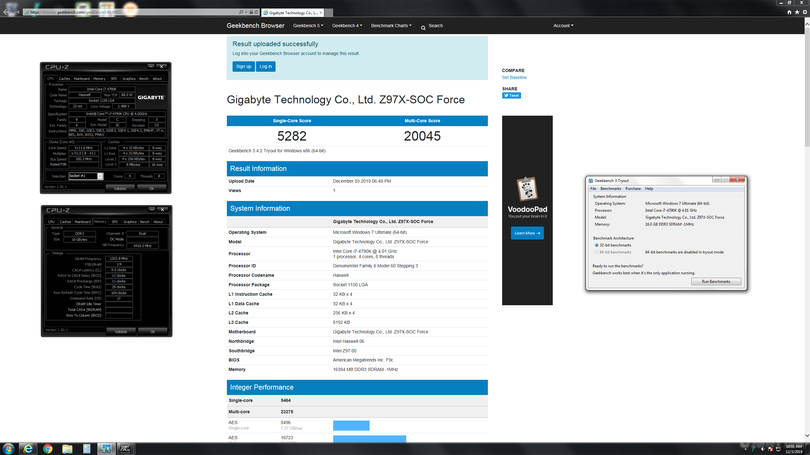This screenshot has width=810, height=455.
Task: Open the browser Tools gear icon
Action: [805, 12]
